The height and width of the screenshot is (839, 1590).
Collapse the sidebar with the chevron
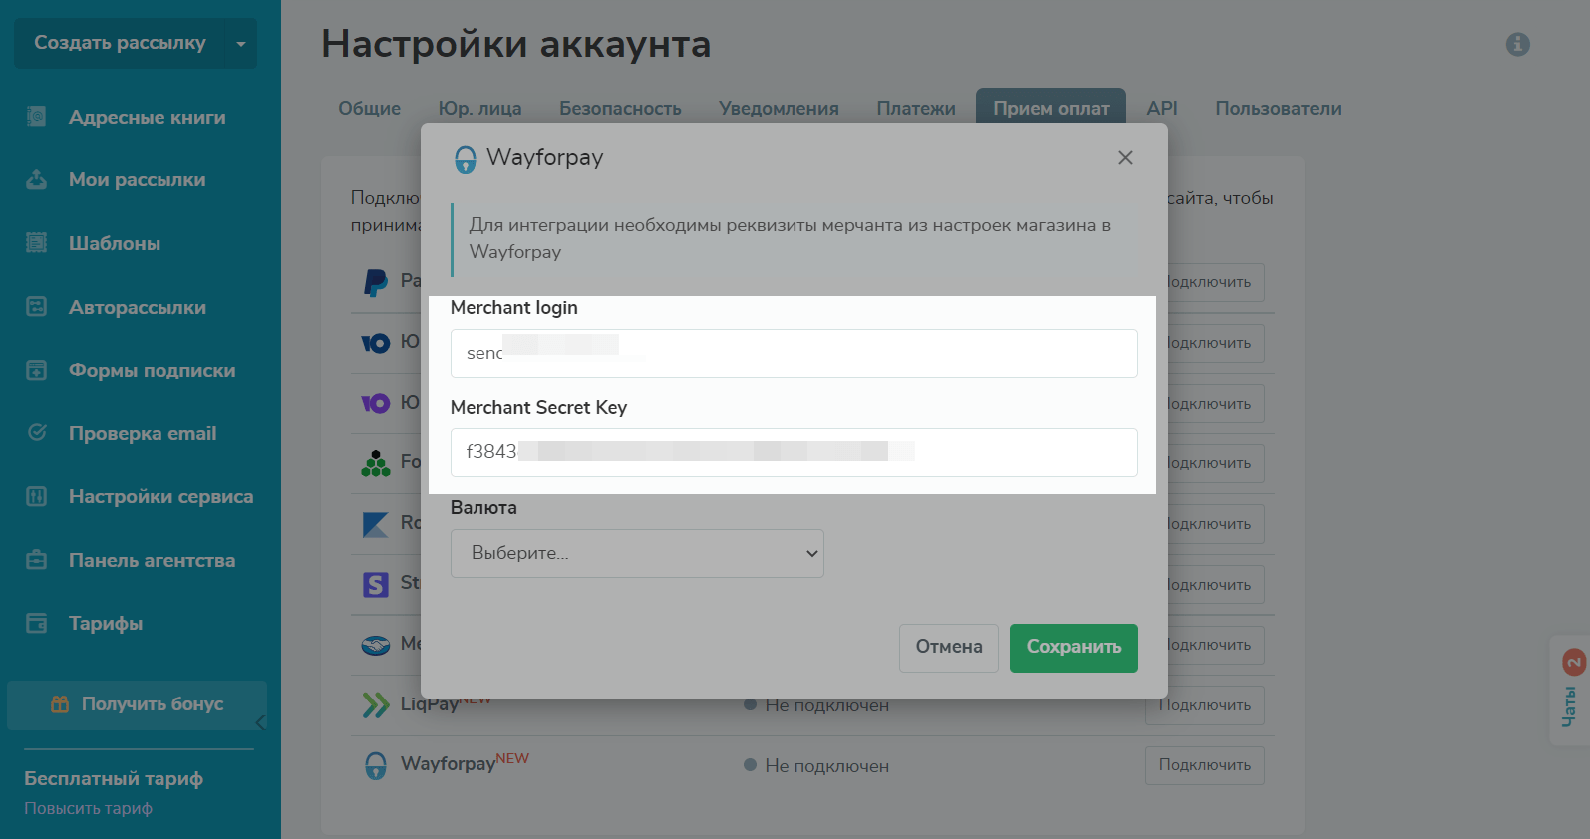[260, 722]
